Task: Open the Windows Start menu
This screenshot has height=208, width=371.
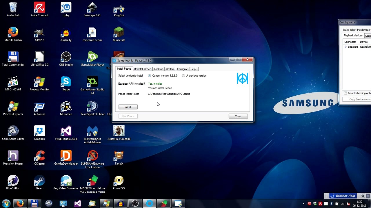Action: coord(6,203)
